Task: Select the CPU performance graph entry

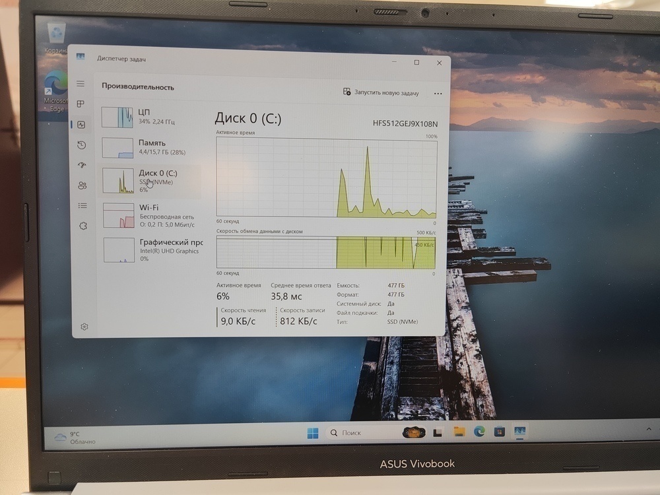Action: coord(145,115)
